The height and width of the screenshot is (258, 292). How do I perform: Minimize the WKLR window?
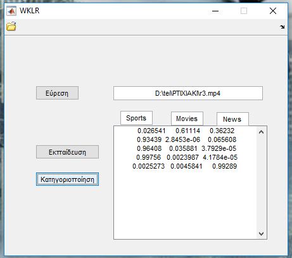(x=215, y=11)
